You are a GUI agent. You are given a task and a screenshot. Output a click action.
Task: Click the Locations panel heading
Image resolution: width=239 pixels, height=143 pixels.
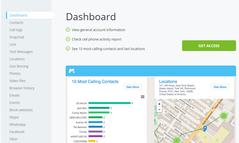(x=168, y=82)
